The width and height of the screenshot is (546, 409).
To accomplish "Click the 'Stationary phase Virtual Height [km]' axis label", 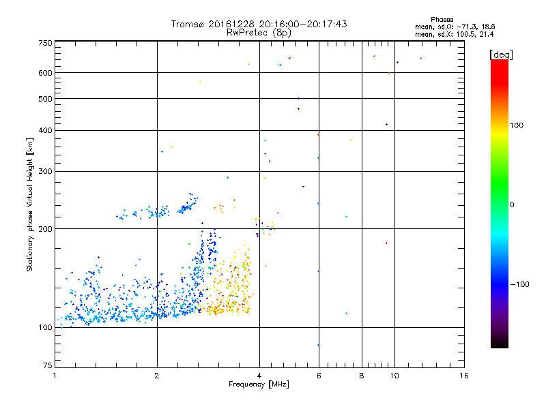I will click(x=30, y=205).
